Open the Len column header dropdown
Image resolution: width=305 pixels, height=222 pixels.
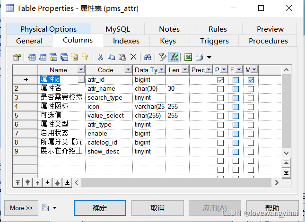click(185, 69)
